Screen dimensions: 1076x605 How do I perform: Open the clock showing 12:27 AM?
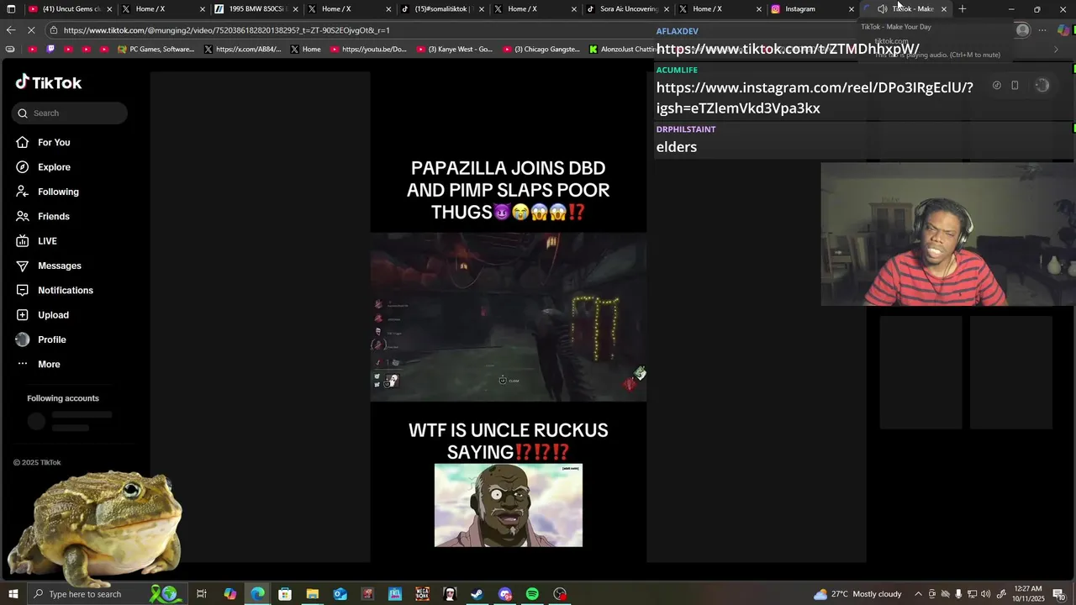1028,594
